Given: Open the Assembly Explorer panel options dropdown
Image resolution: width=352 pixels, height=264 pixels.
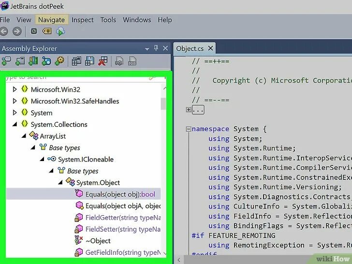Looking at the screenshot, I should click(147, 49).
